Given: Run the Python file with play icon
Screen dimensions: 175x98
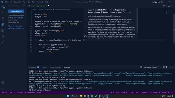Looking at the screenshot, I should [x=164, y=6].
